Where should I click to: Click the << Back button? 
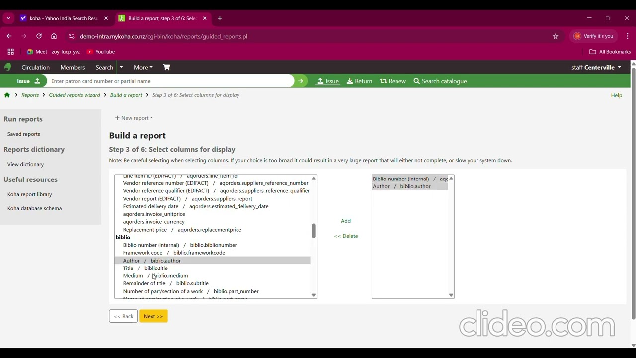[123, 316]
